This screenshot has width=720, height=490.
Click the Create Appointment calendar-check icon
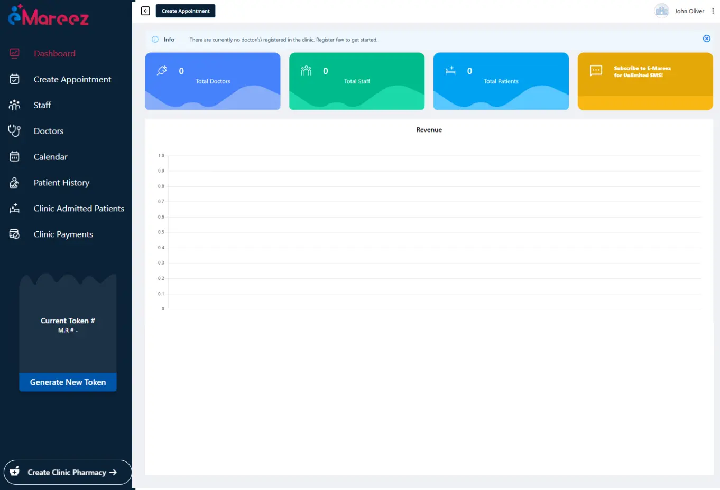click(14, 79)
